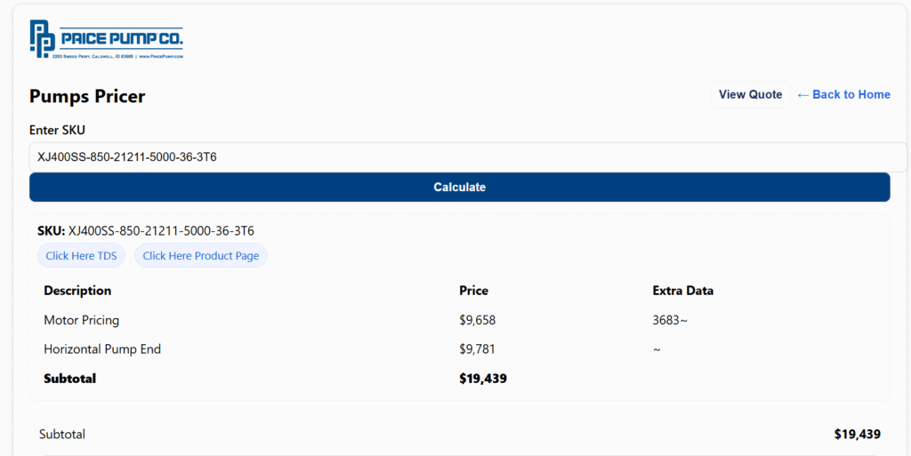911x456 pixels.
Task: Click the Extra Data column header
Action: coord(682,291)
